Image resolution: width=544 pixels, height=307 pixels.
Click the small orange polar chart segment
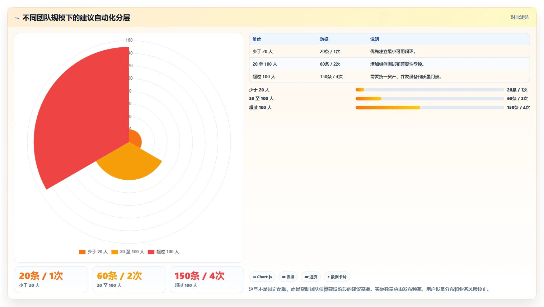point(135,138)
